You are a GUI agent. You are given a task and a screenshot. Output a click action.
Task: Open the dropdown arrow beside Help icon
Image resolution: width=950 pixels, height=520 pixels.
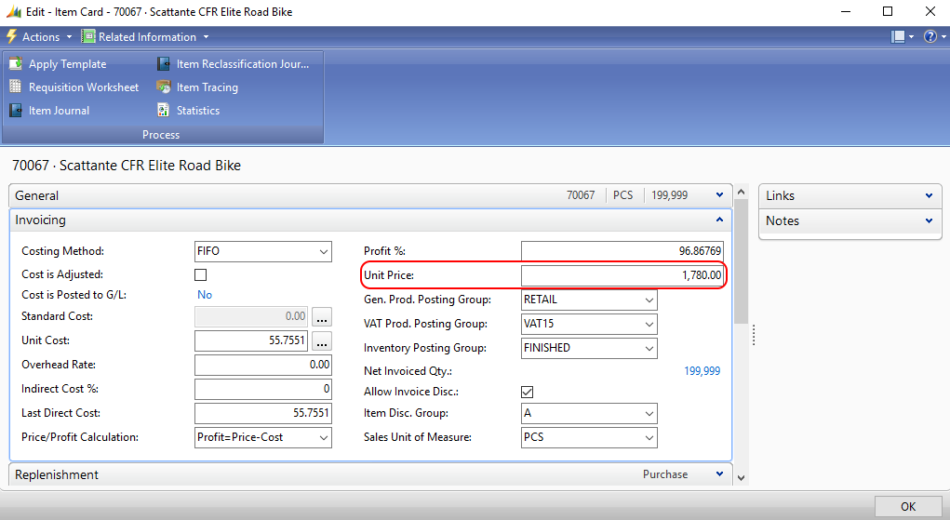[943, 37]
